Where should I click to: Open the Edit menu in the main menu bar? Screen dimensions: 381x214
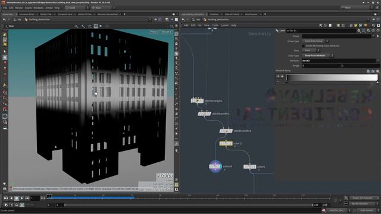coord(11,8)
